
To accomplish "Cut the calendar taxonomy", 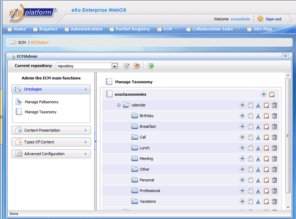I will [x=258, y=105].
